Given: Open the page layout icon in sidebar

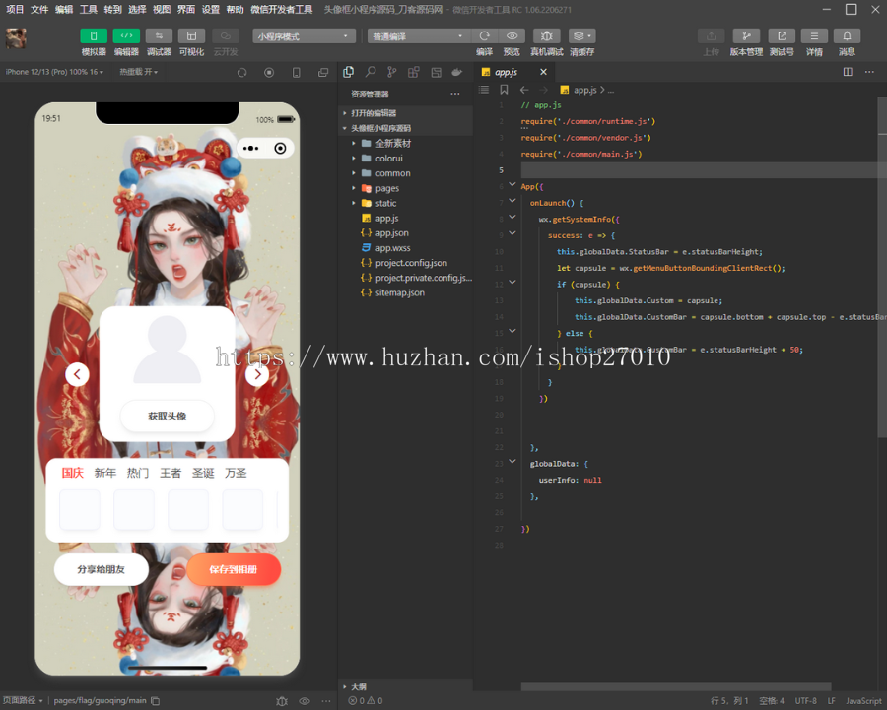Looking at the screenshot, I should tap(436, 72).
